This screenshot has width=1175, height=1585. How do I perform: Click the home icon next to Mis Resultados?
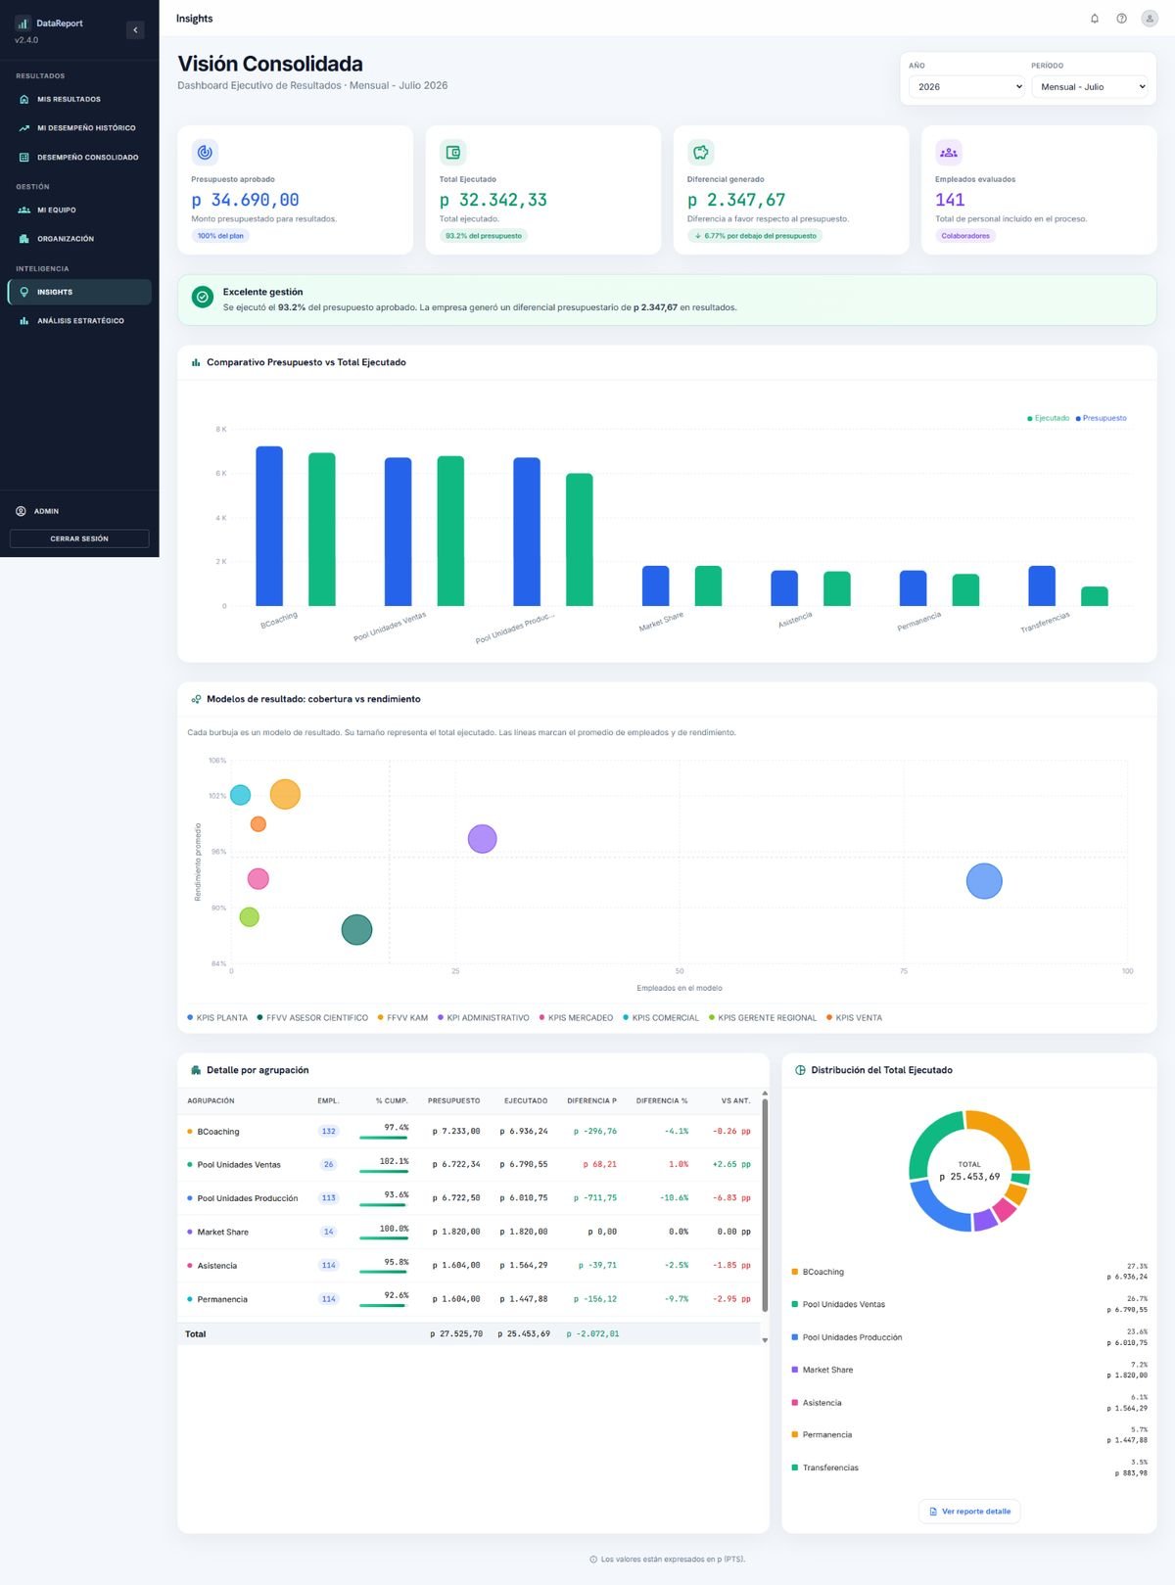24,99
